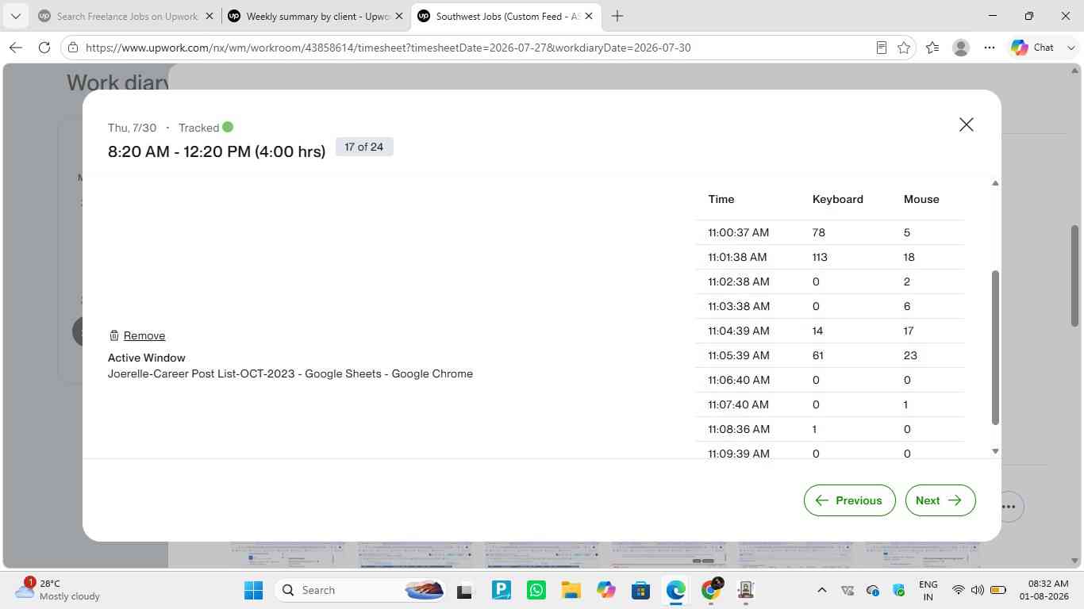Open a new browser tab
Screen dimensions: 1084x609
tap(617, 16)
